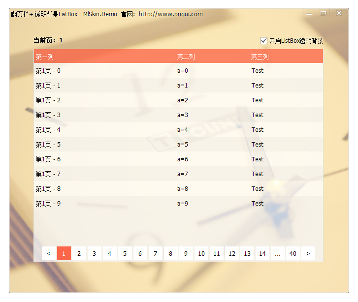The image size is (358, 302).
Task: Jump to page 14
Action: 262,254
